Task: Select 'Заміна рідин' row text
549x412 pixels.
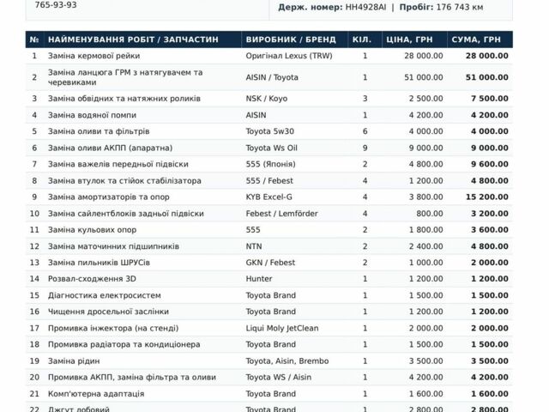Action: [x=74, y=361]
